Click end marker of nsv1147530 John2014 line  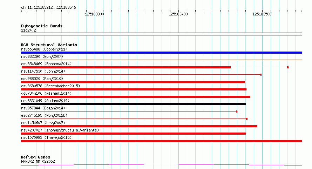point(261,75)
